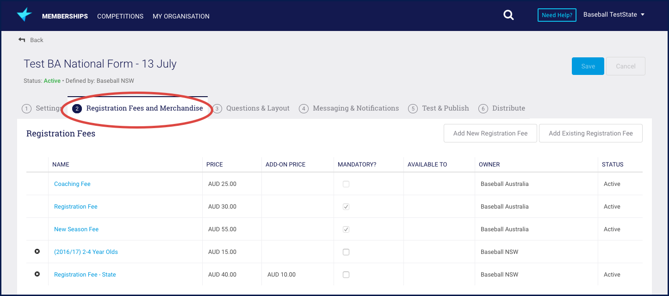Enable Mandatory for (2016/17) 2-4 Year Olds
Image resolution: width=669 pixels, height=296 pixels.
(346, 252)
